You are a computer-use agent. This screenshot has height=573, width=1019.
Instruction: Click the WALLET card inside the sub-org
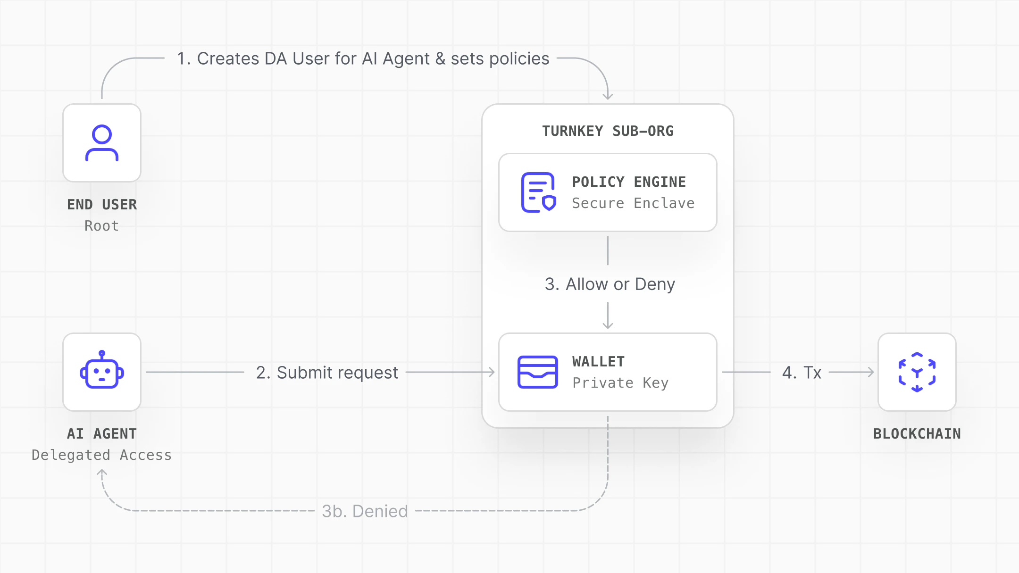point(608,372)
